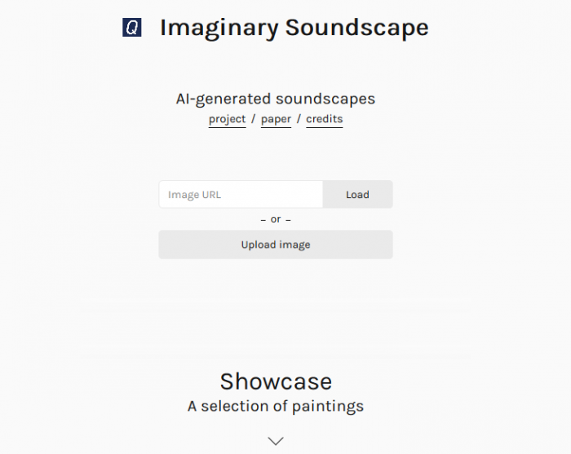Click the 'or' separator text
This screenshot has width=571, height=454.
click(x=276, y=219)
